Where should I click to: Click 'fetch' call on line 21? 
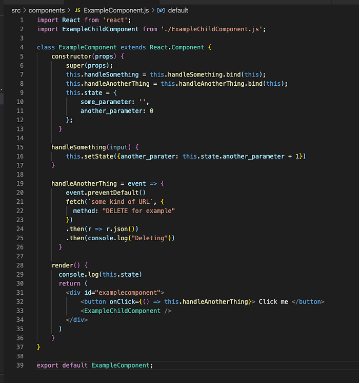point(75,202)
